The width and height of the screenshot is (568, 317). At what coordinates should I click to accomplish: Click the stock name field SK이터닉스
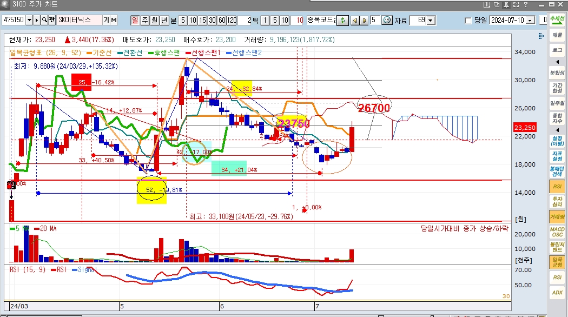click(80, 20)
